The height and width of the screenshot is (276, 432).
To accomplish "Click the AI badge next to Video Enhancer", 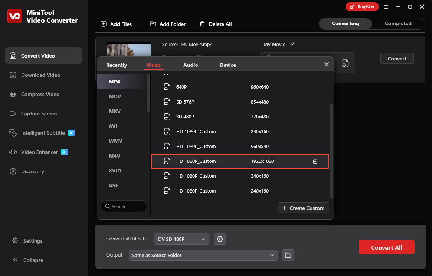I will click(x=65, y=152).
